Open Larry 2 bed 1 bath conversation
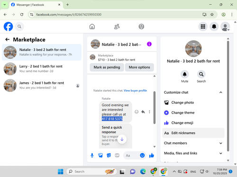Image resolution: width=237 pixels, height=177 pixels. click(x=42, y=69)
